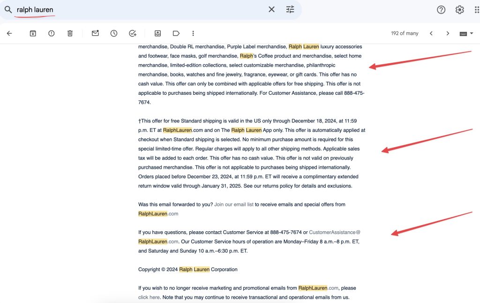Viewport: 480px width, 303px height.
Task: Move email to a folder
Action: (x=157, y=33)
